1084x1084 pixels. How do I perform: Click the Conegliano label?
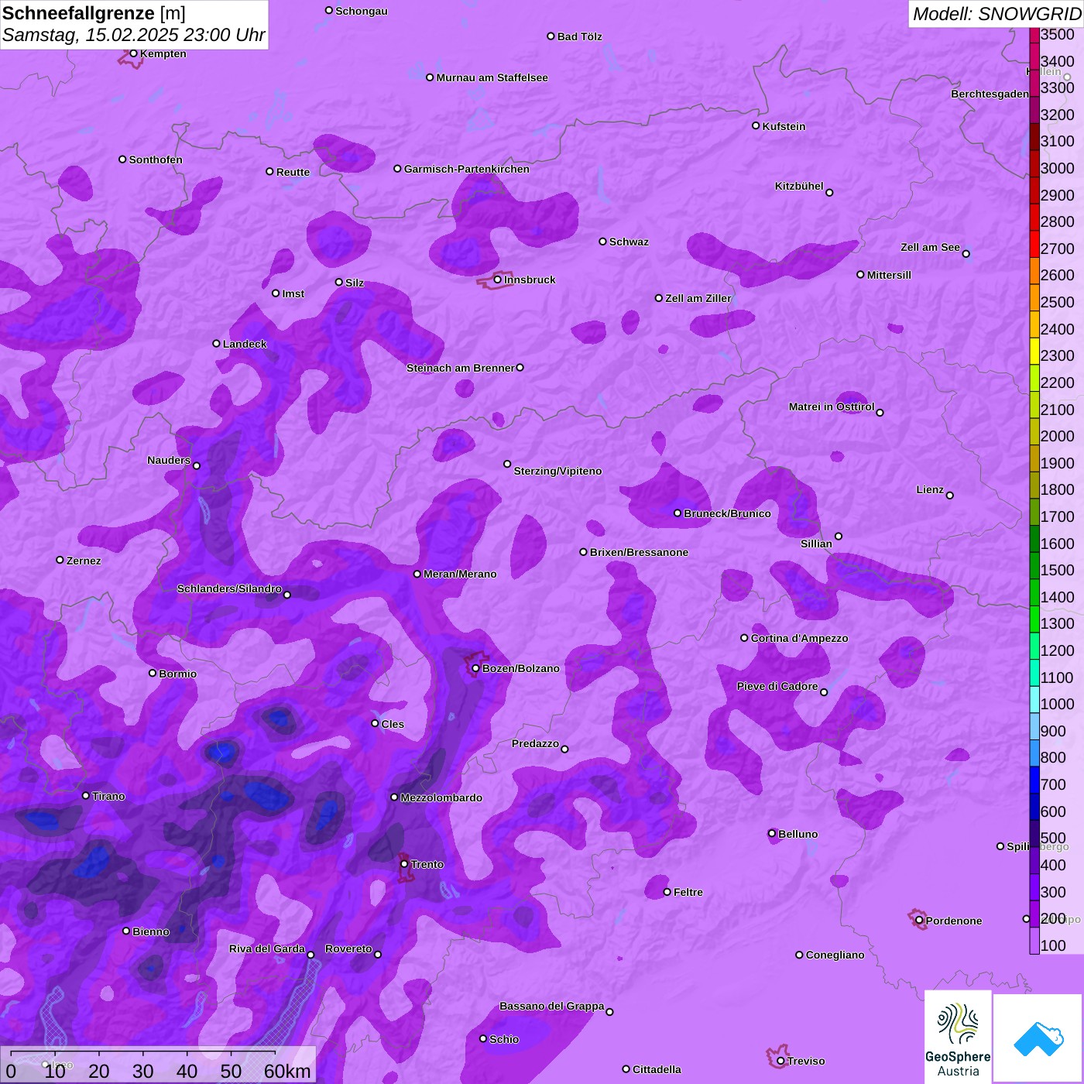[x=835, y=955]
